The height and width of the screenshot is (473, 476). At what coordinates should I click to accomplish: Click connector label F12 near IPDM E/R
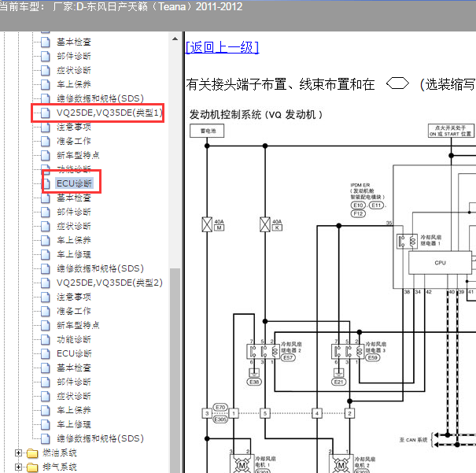click(358, 214)
